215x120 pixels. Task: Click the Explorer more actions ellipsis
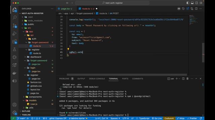(52, 9)
